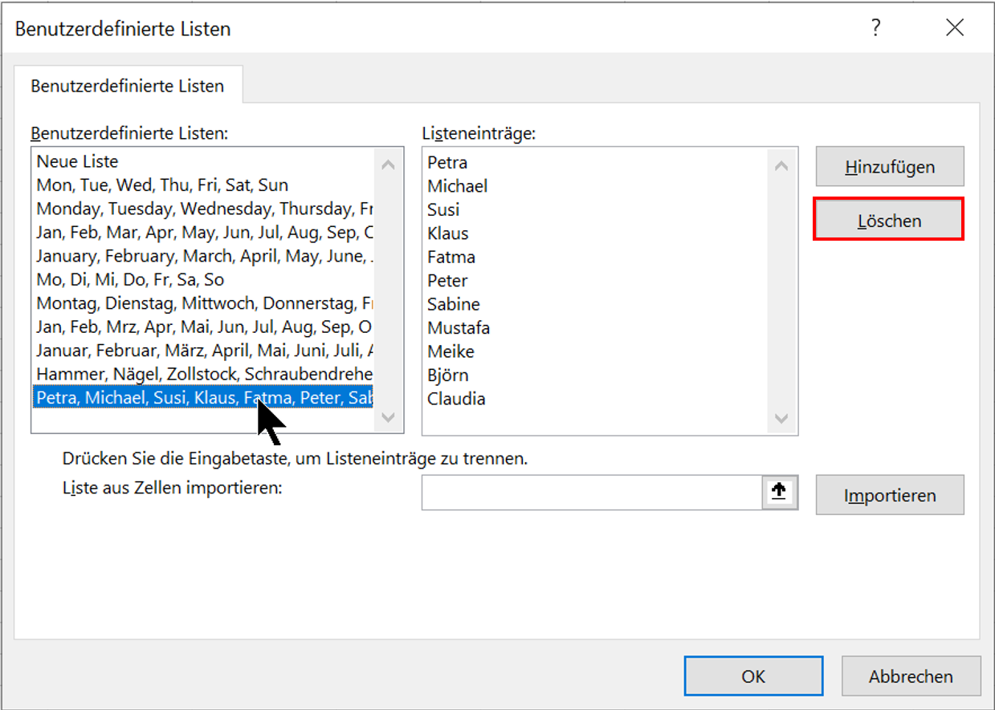The image size is (995, 710).
Task: Select the Montag, Dienstag, Mittwoch list
Action: (x=203, y=303)
